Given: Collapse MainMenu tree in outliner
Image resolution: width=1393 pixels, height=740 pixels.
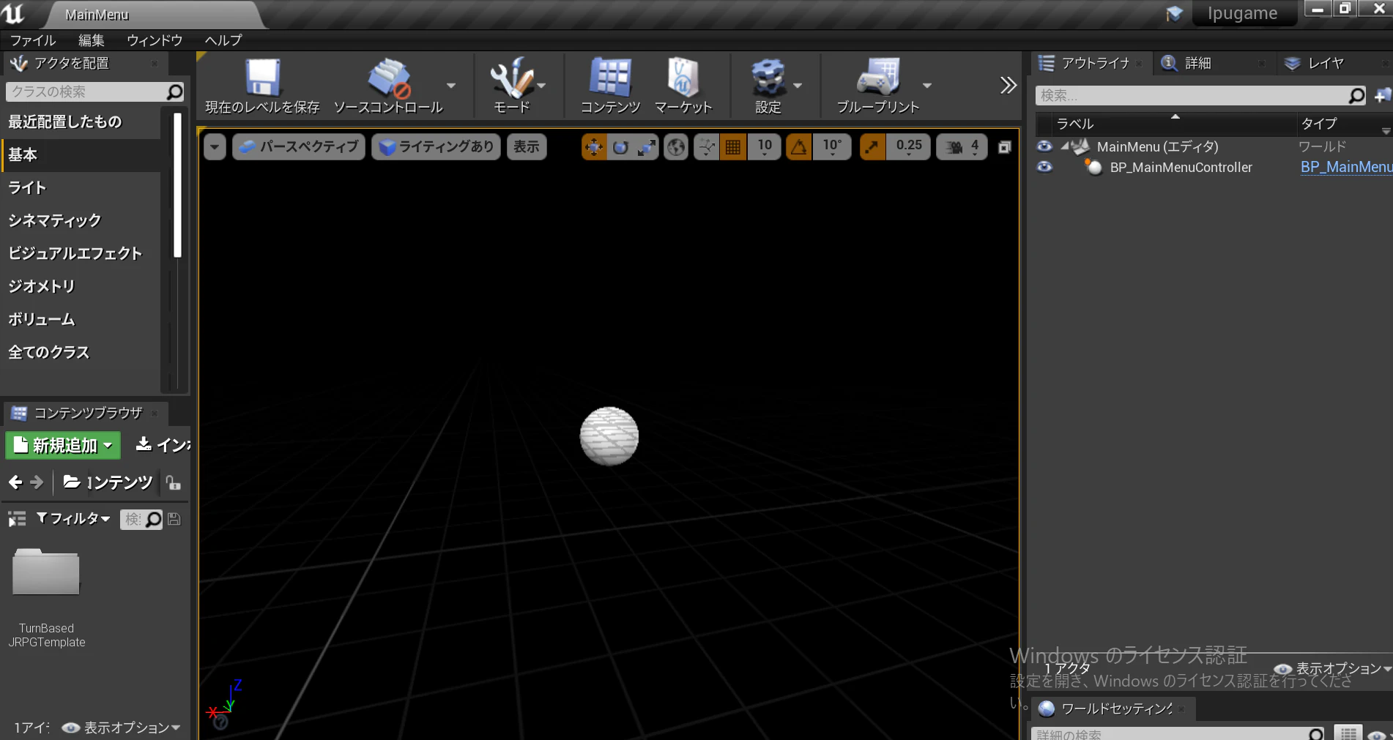Looking at the screenshot, I should (x=1064, y=145).
